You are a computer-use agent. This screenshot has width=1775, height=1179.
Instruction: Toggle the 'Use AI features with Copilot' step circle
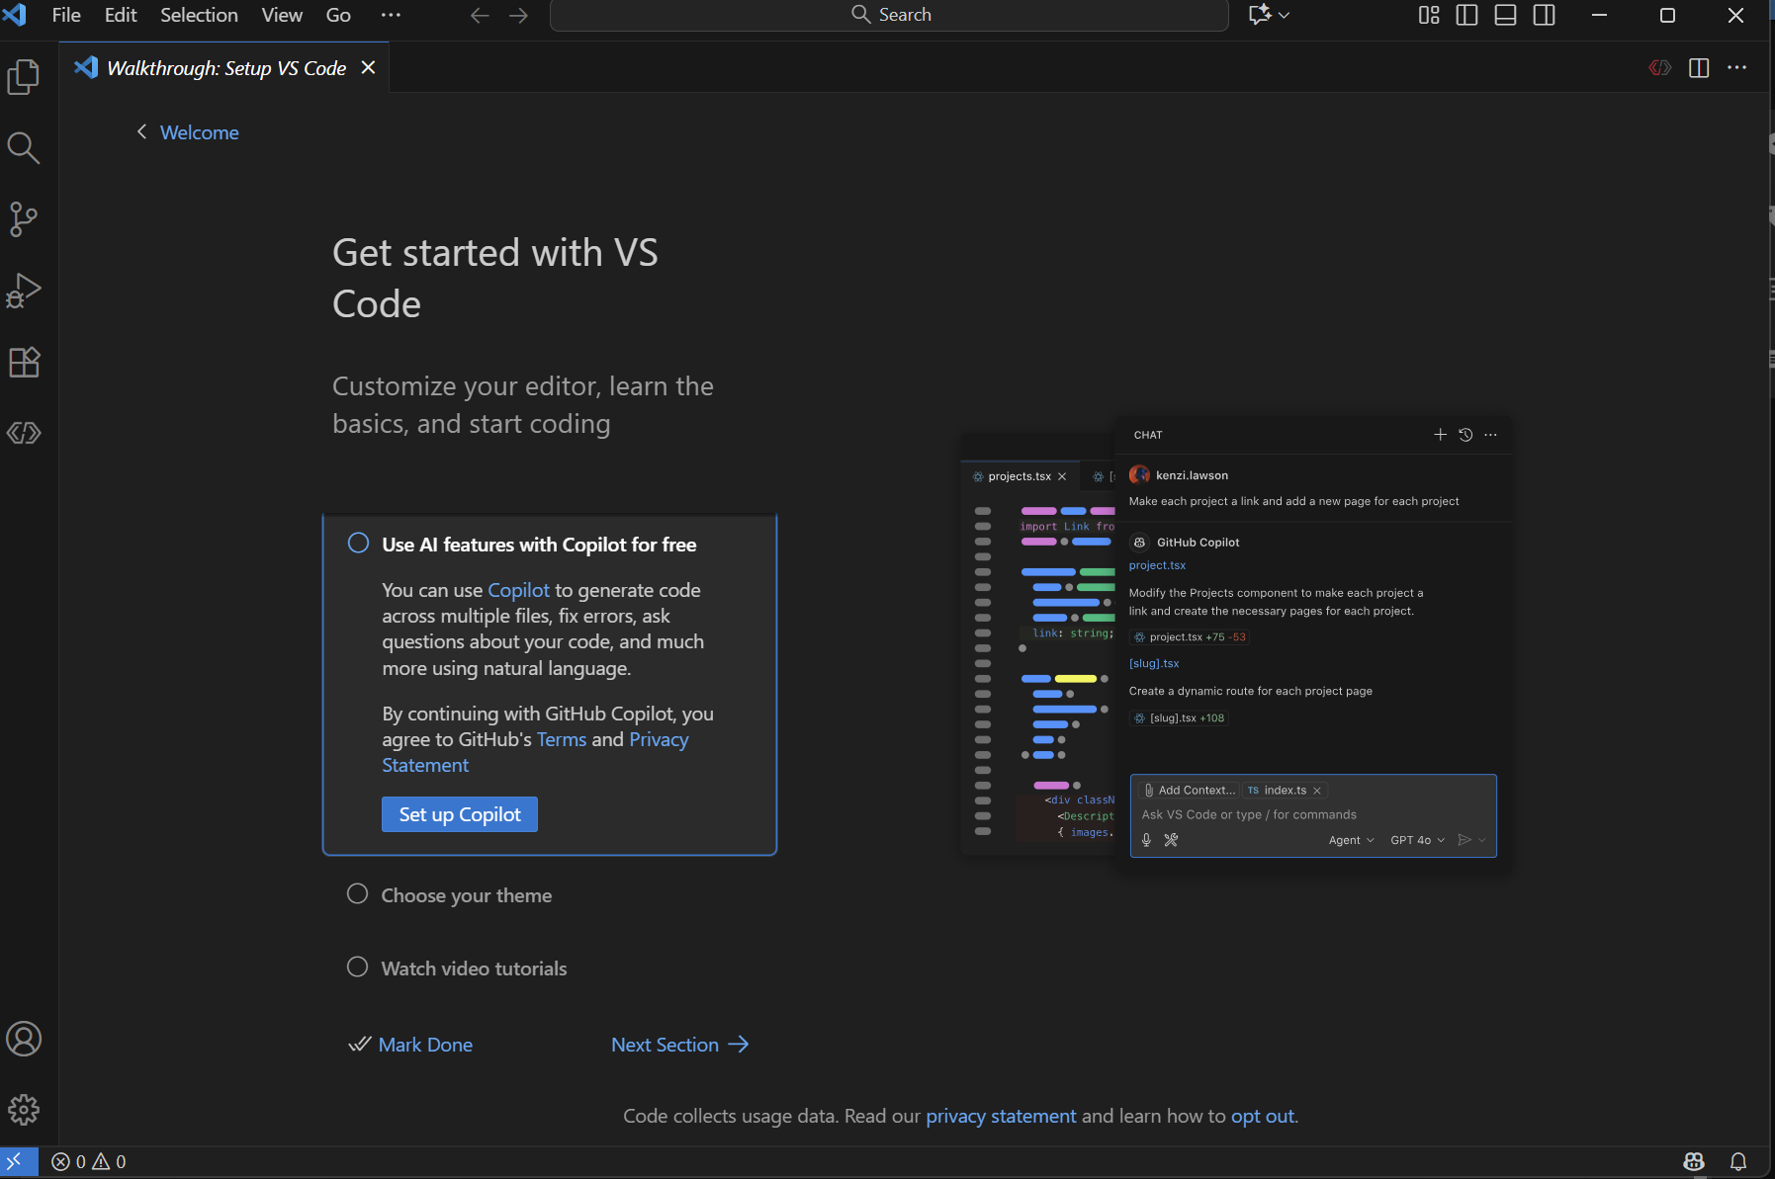point(358,544)
